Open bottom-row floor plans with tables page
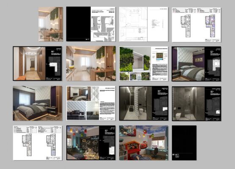The width and height of the screenshot is (235, 169). (x=37, y=143)
